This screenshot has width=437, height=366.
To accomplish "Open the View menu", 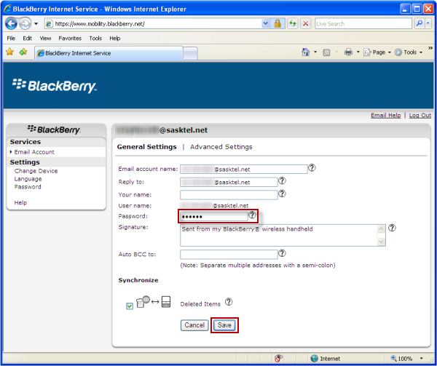I will coord(45,39).
